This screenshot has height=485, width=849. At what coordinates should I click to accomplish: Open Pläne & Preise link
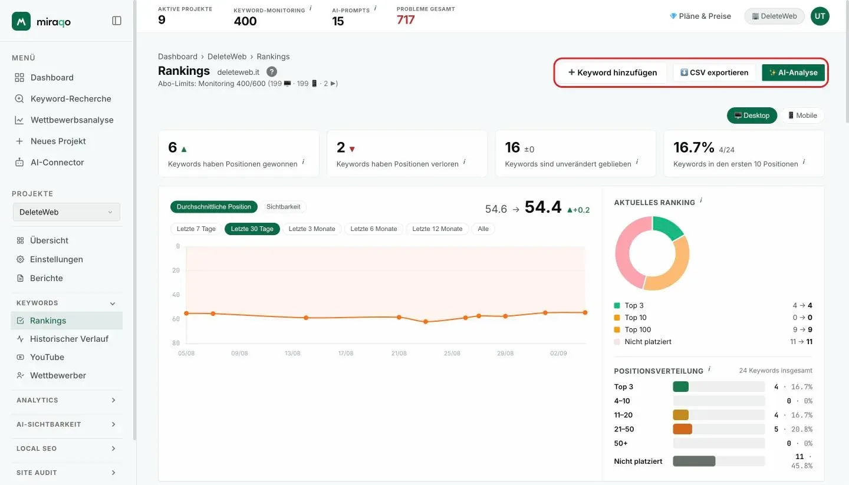(x=700, y=17)
